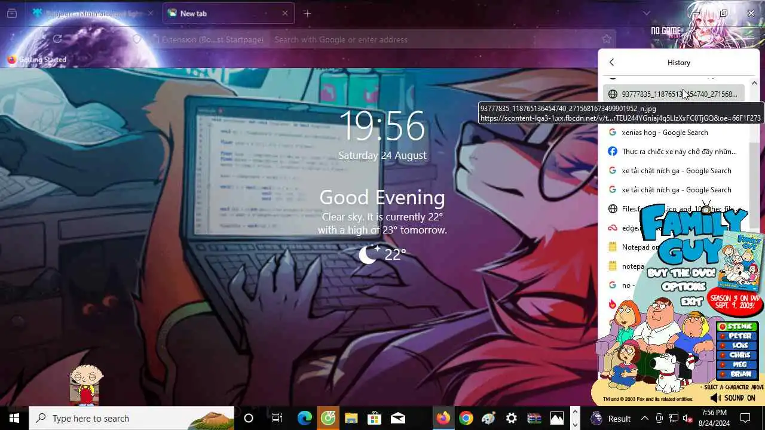Select CHRIS character in Family Guy list
The image size is (765, 430).
tap(738, 355)
